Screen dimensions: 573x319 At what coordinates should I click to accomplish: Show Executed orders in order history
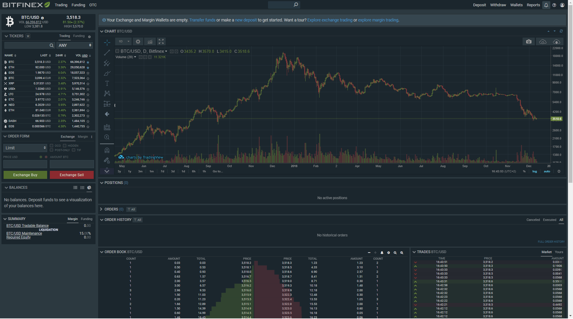549,220
